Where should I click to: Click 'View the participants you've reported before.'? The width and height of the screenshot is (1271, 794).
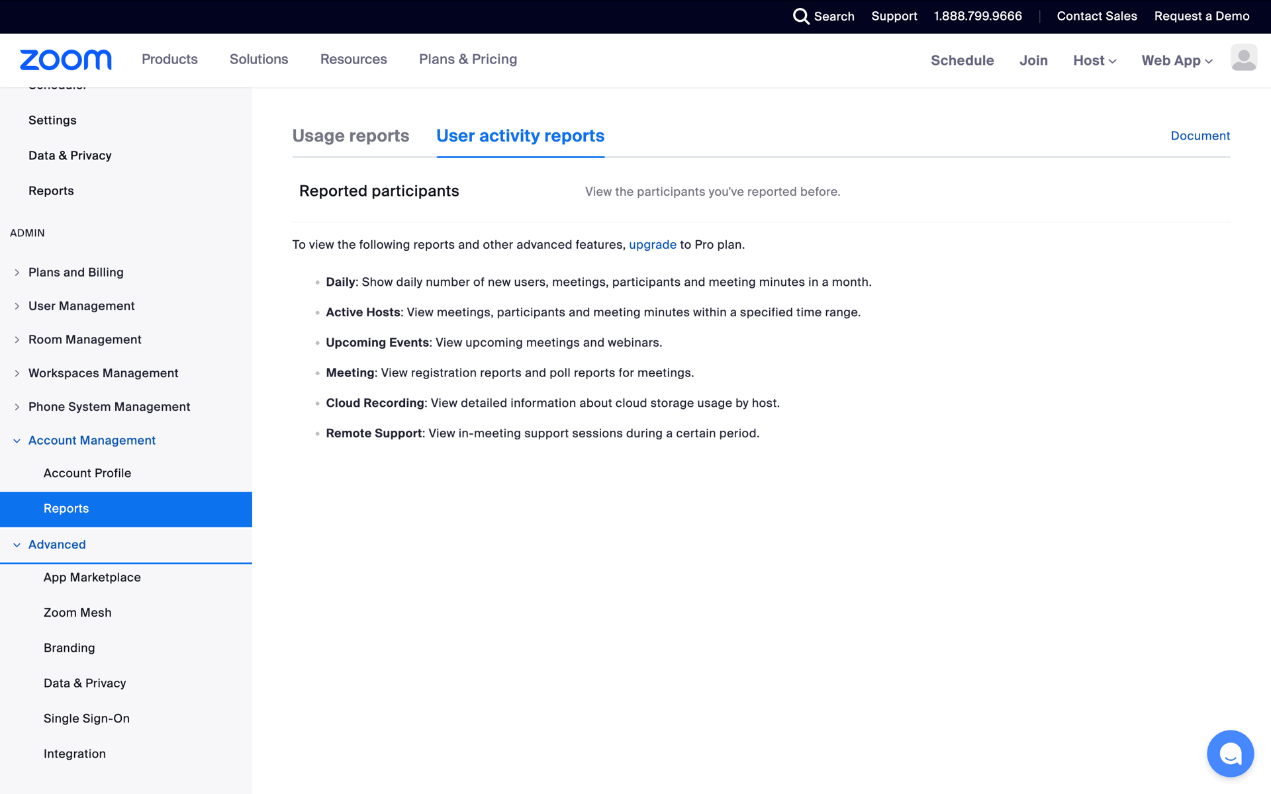(x=712, y=192)
